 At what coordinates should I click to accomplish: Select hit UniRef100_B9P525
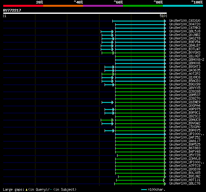click(x=185, y=145)
